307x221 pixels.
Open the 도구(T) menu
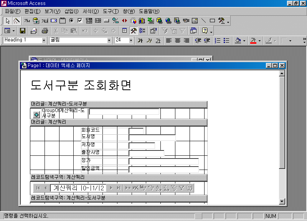111,11
